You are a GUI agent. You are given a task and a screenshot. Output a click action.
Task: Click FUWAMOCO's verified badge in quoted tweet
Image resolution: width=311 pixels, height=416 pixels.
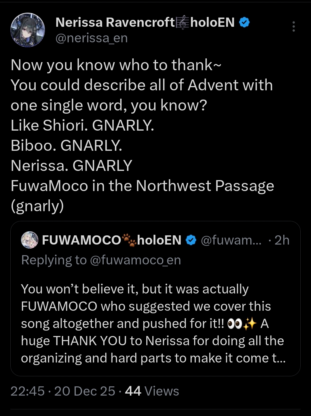point(191,240)
